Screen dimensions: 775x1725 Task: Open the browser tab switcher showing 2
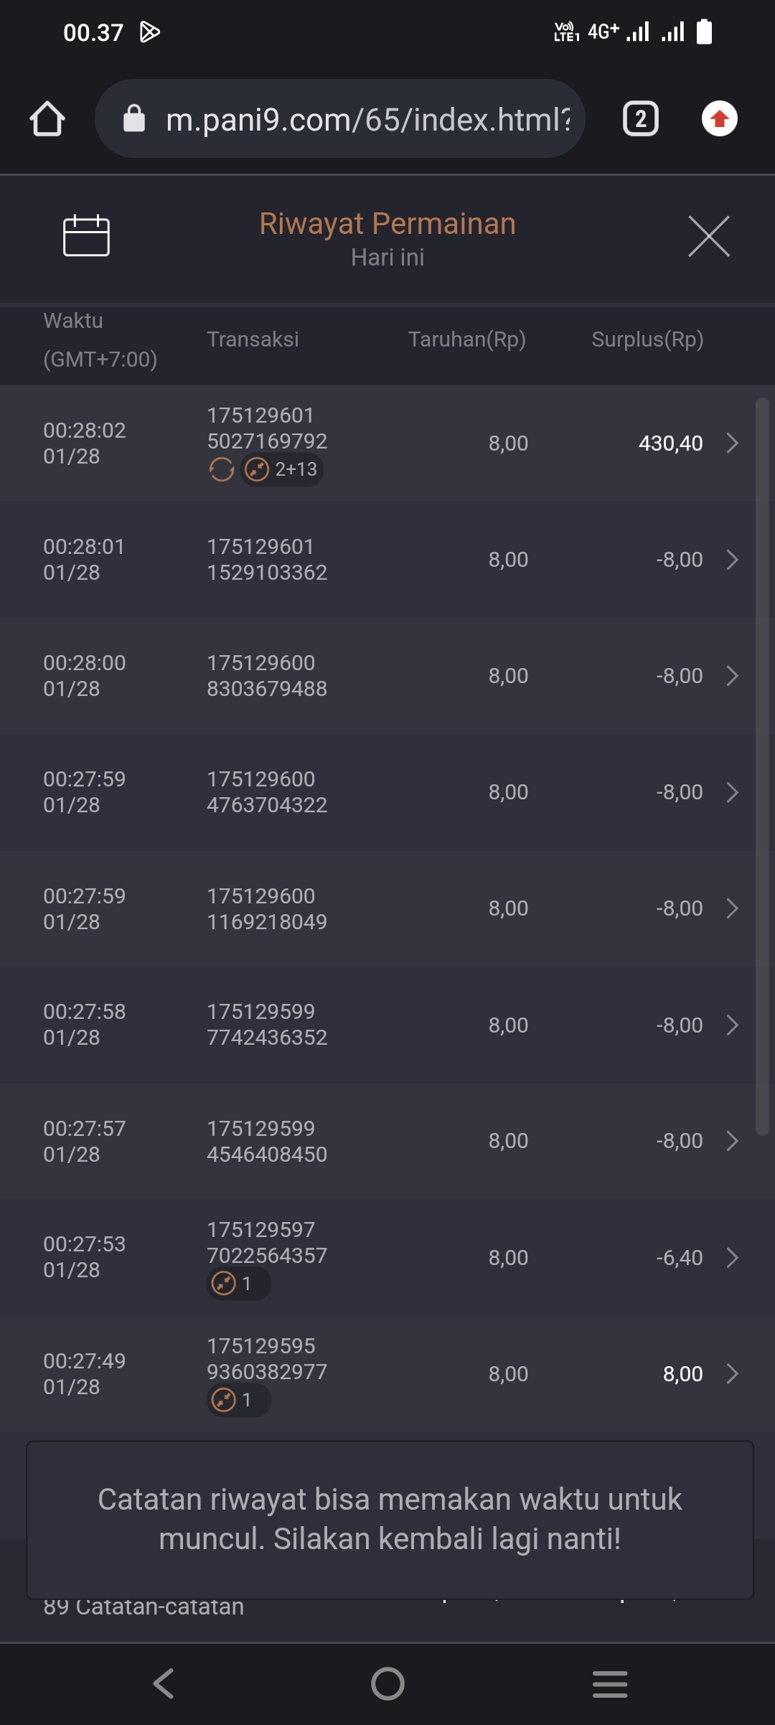tap(640, 119)
